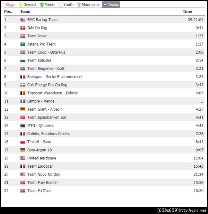This screenshot has width=208, height=214.
Task: Open the Astana Pro Team link
Action: pyautogui.click(x=42, y=44)
